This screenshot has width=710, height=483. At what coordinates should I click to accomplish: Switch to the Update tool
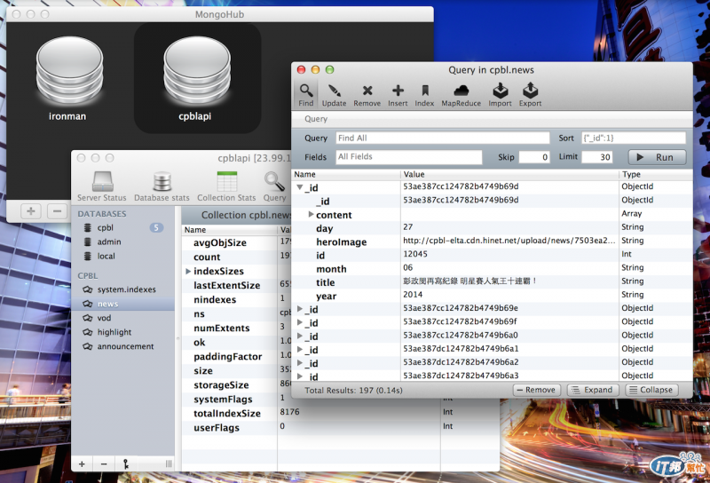(x=335, y=95)
